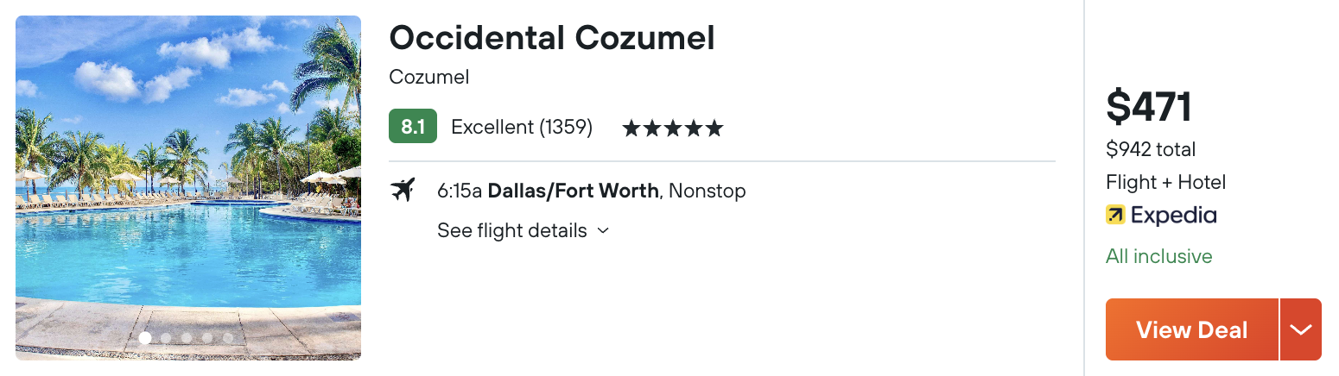The image size is (1339, 376).
Task: Open the dropdown arrow beside View Deal
Action: (1301, 329)
